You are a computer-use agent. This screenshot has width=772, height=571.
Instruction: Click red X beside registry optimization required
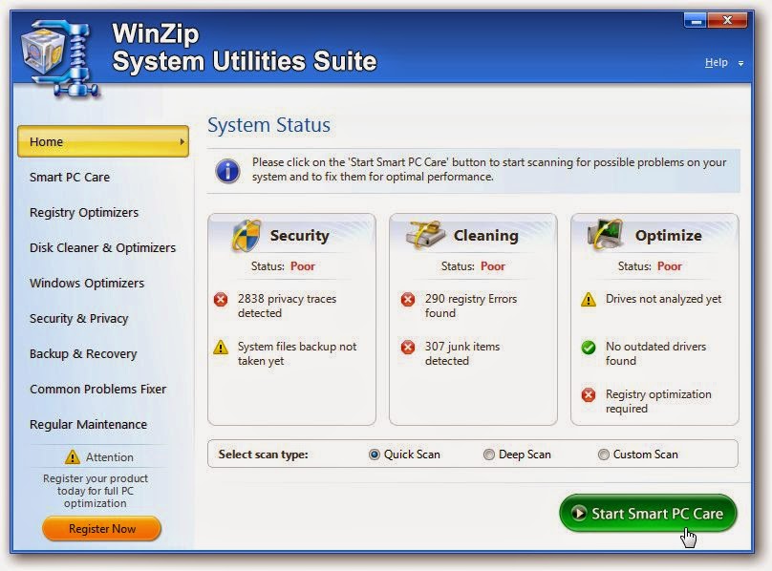589,394
